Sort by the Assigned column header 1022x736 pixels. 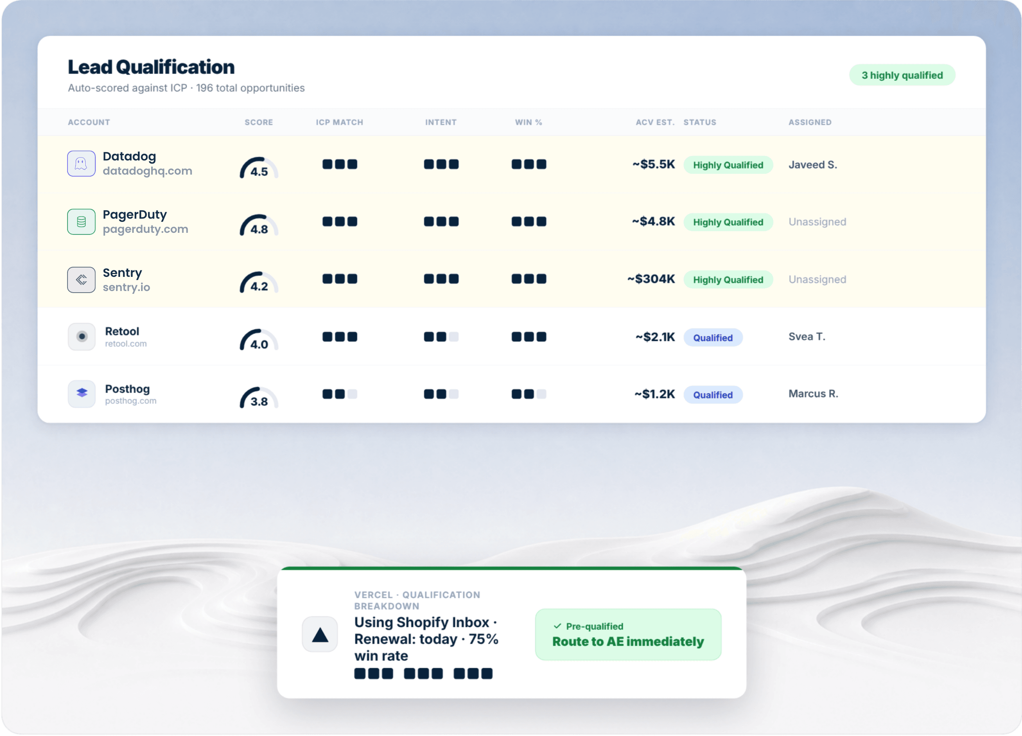pyautogui.click(x=810, y=122)
